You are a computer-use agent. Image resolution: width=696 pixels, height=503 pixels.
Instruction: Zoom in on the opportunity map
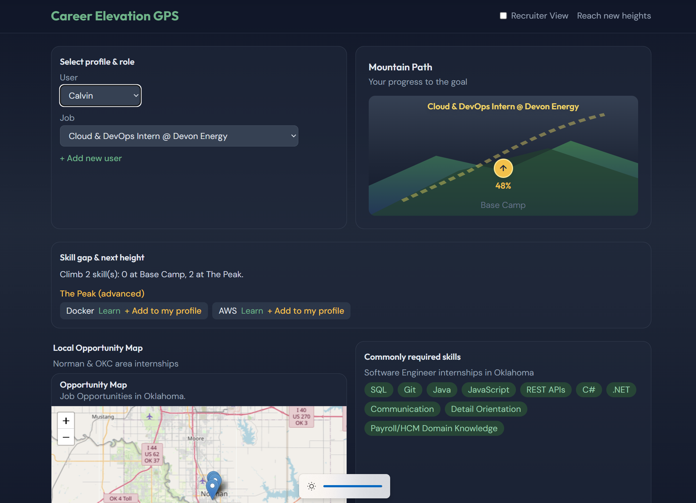66,421
